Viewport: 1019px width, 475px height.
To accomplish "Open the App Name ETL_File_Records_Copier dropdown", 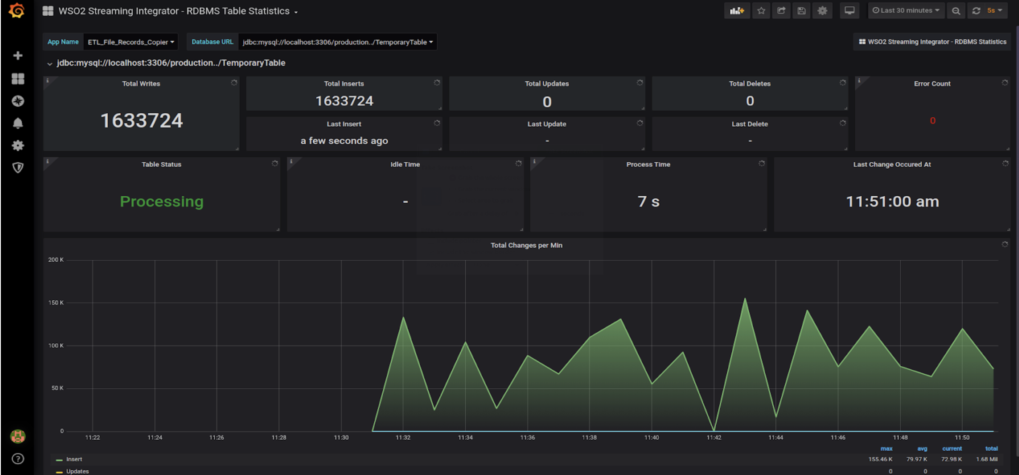I will click(131, 42).
